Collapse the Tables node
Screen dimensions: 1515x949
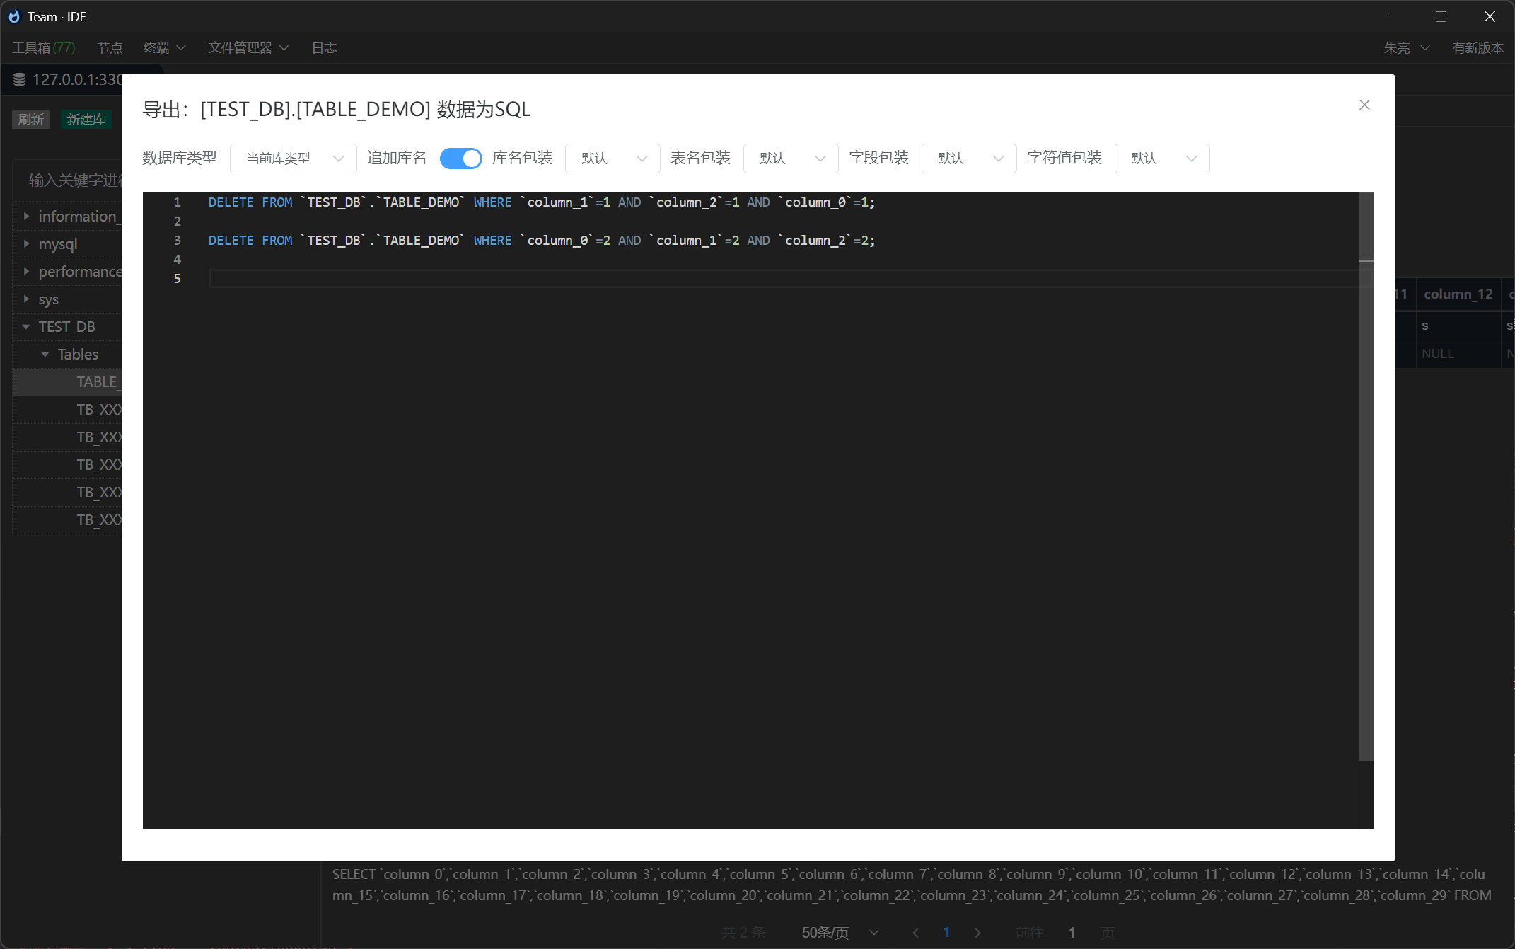(45, 354)
